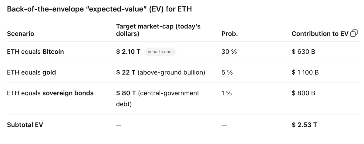Click the 'Contribution to EV' header text

coord(320,34)
